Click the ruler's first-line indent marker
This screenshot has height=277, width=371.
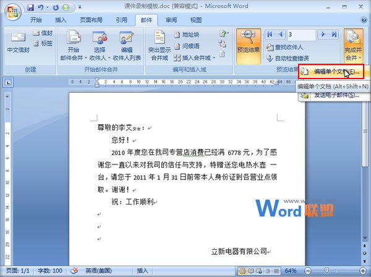point(97,80)
